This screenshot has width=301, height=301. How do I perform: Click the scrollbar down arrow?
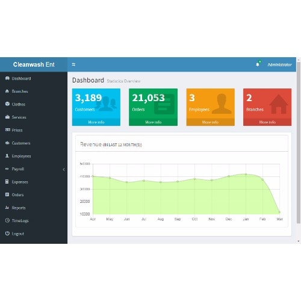pos(299,241)
